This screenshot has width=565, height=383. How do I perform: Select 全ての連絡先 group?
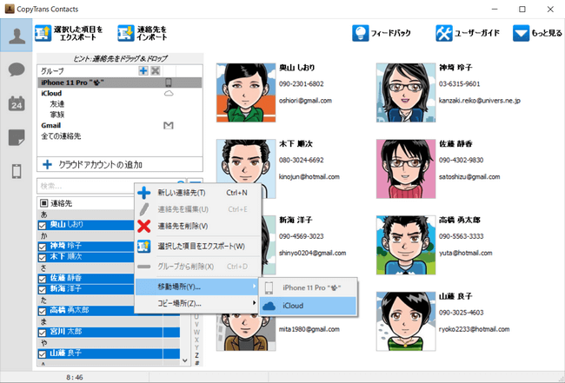(61, 136)
